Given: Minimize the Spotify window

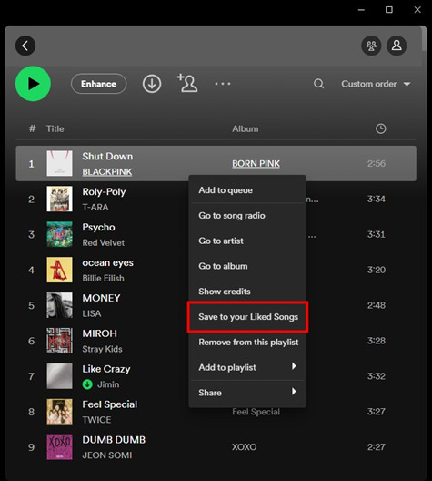Looking at the screenshot, I should pyautogui.click(x=361, y=10).
